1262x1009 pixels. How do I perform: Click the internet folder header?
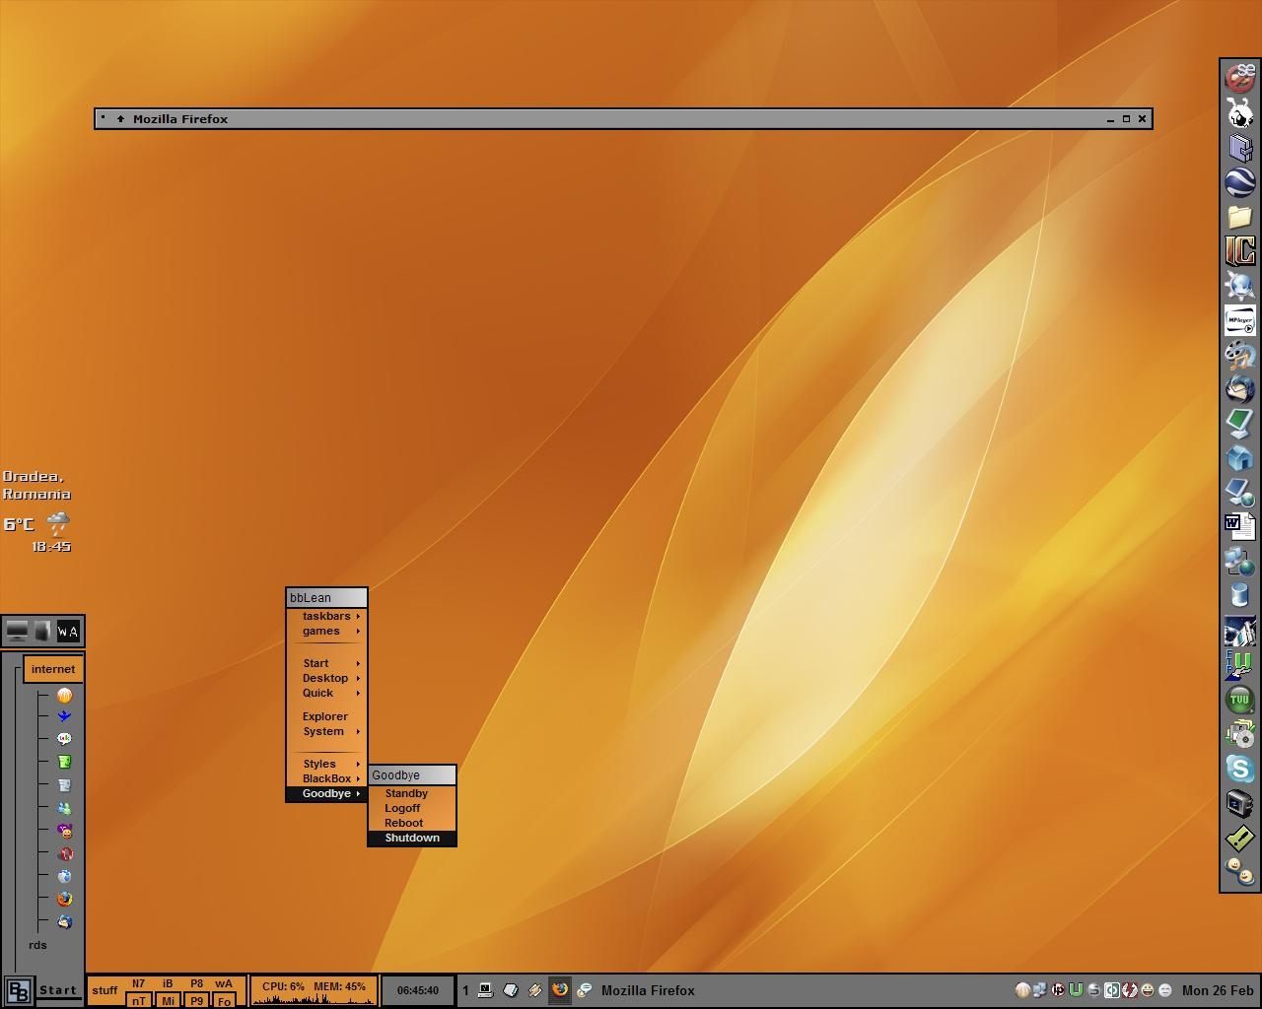coord(53,669)
